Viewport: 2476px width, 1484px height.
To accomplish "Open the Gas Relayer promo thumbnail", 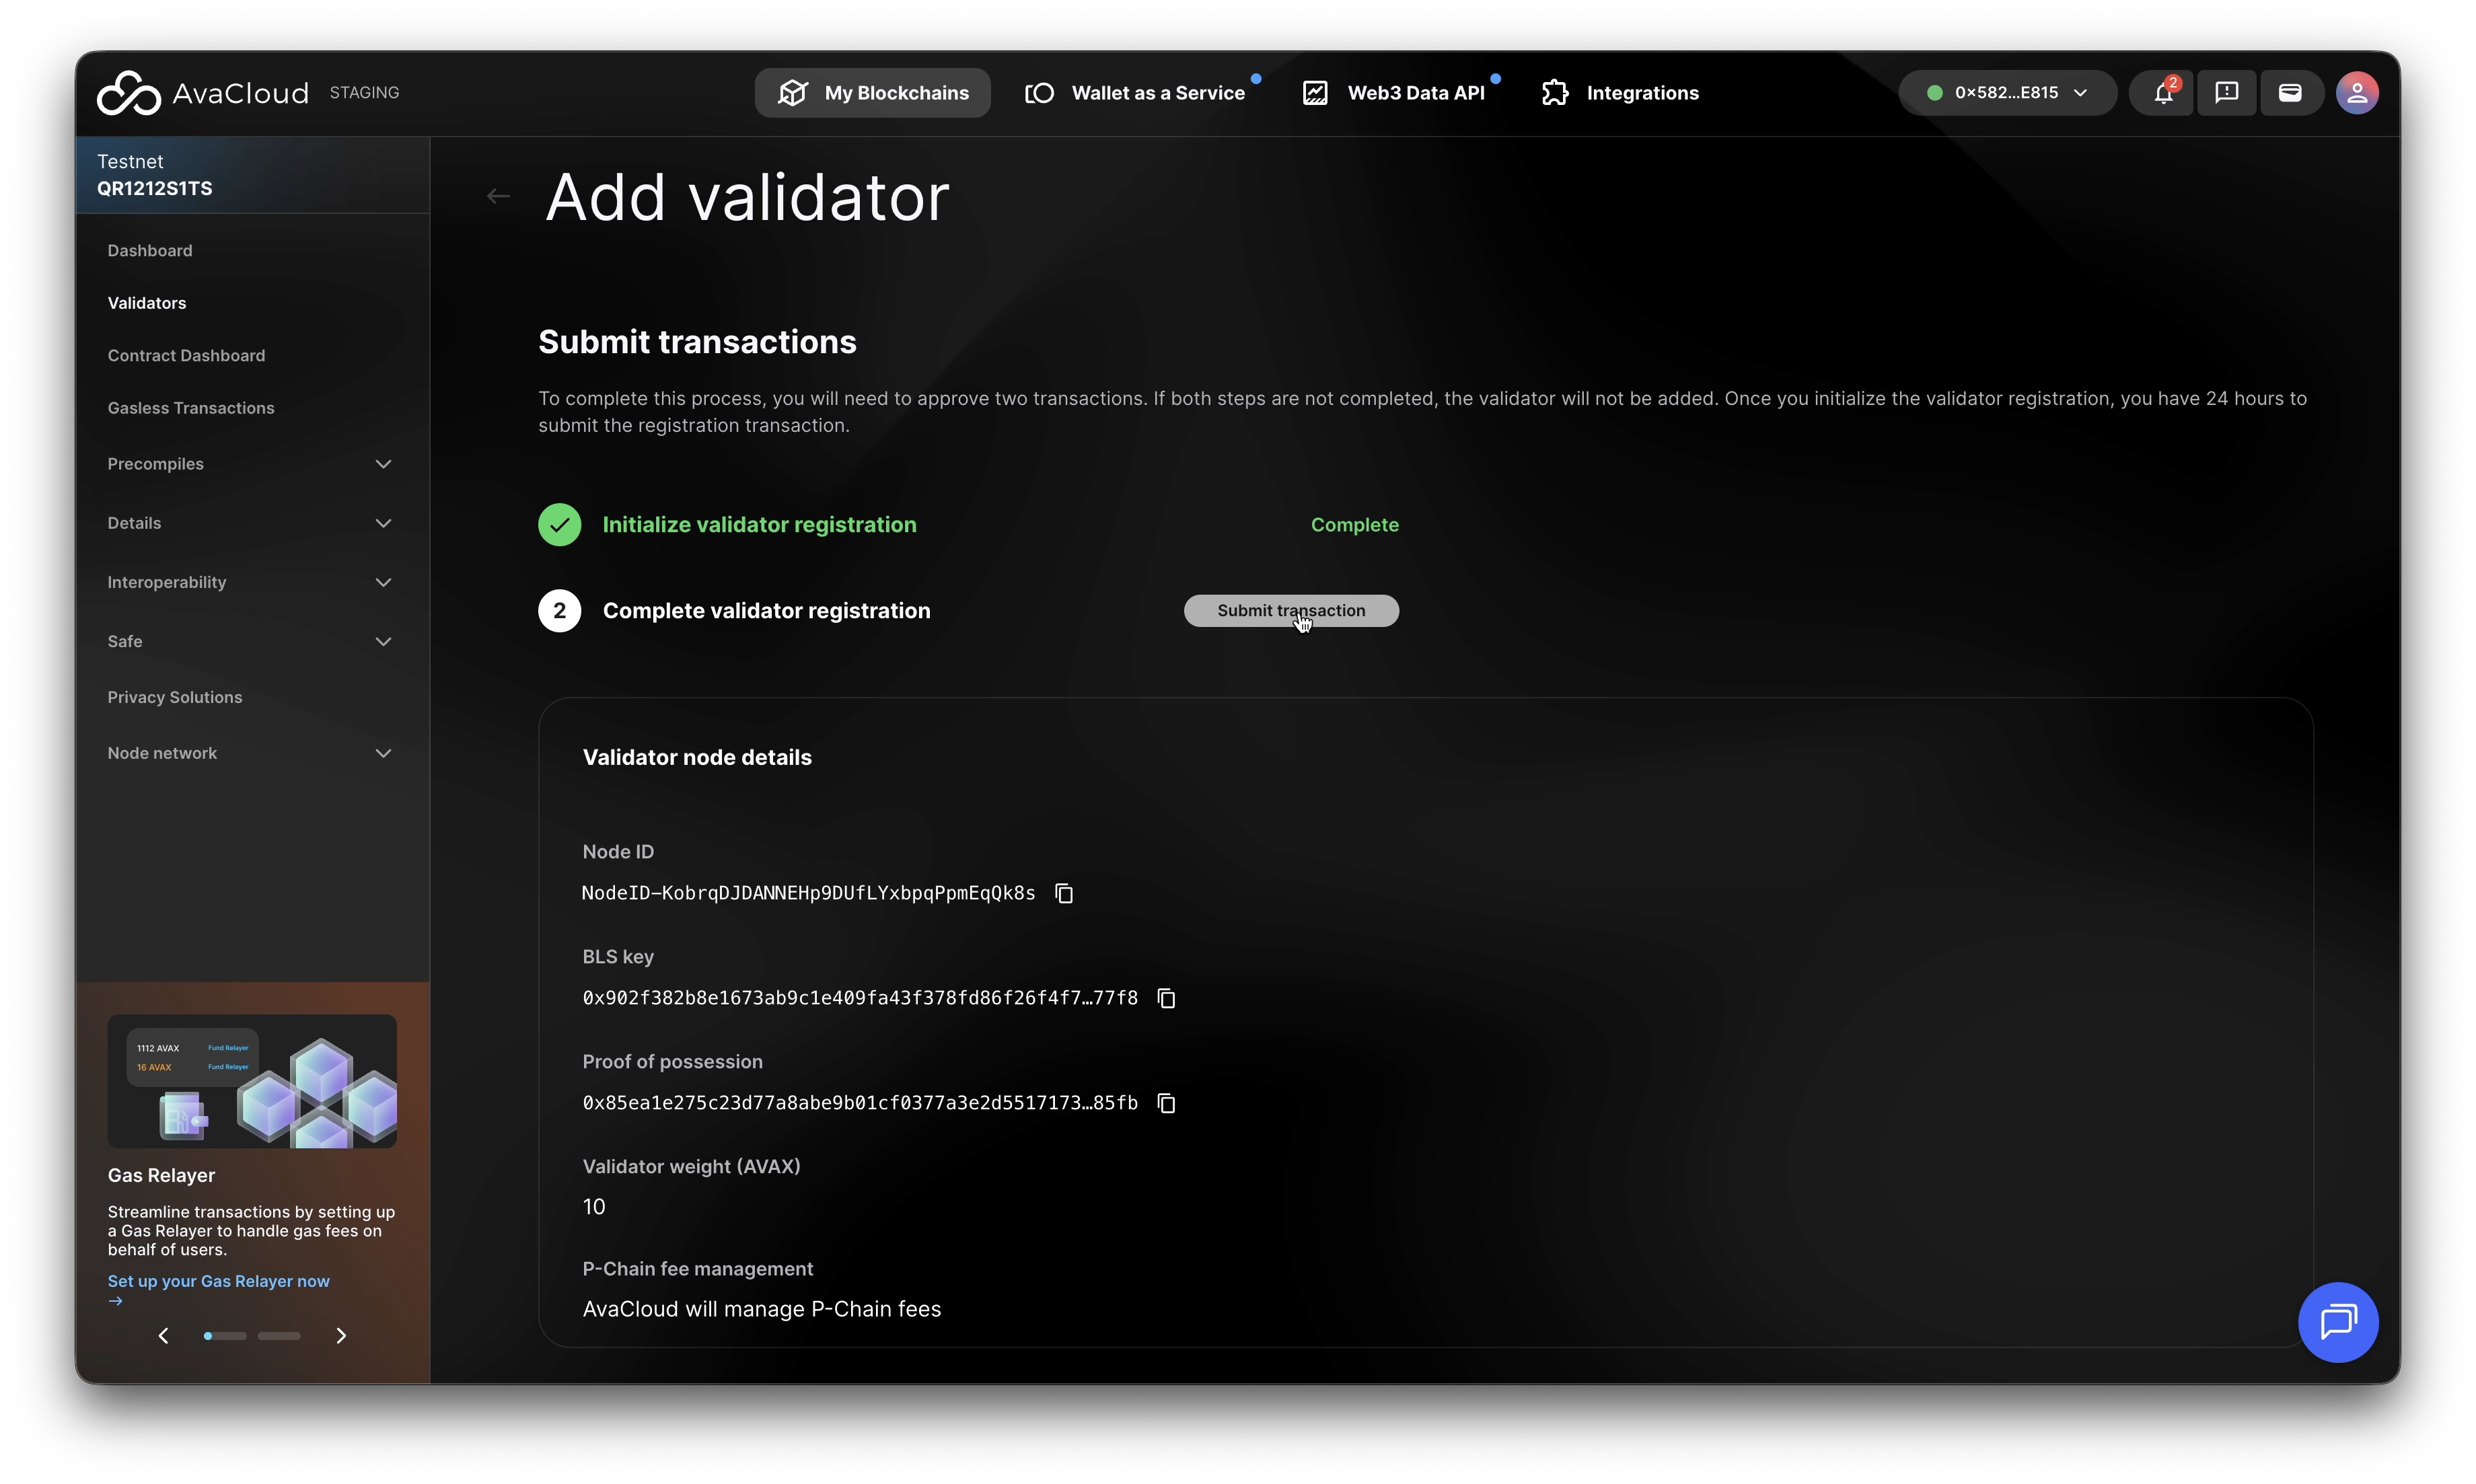I will point(252,1081).
